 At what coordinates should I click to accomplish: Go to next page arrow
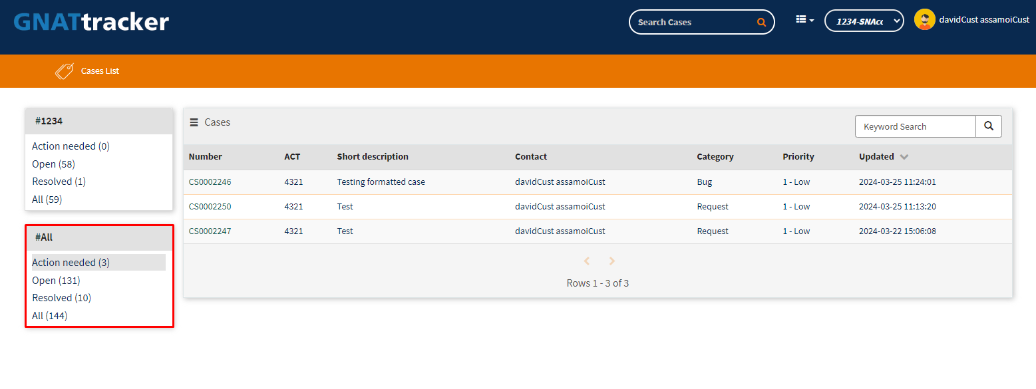click(x=612, y=261)
